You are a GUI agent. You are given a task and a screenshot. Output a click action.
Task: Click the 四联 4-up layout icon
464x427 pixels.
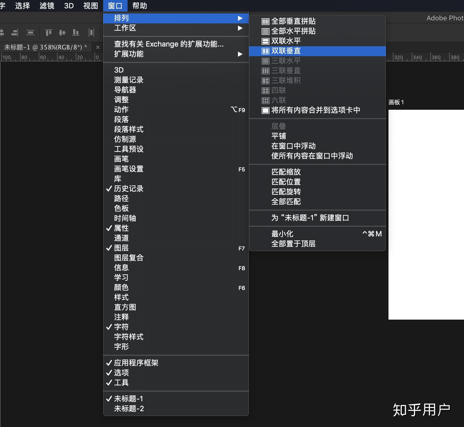pos(265,90)
